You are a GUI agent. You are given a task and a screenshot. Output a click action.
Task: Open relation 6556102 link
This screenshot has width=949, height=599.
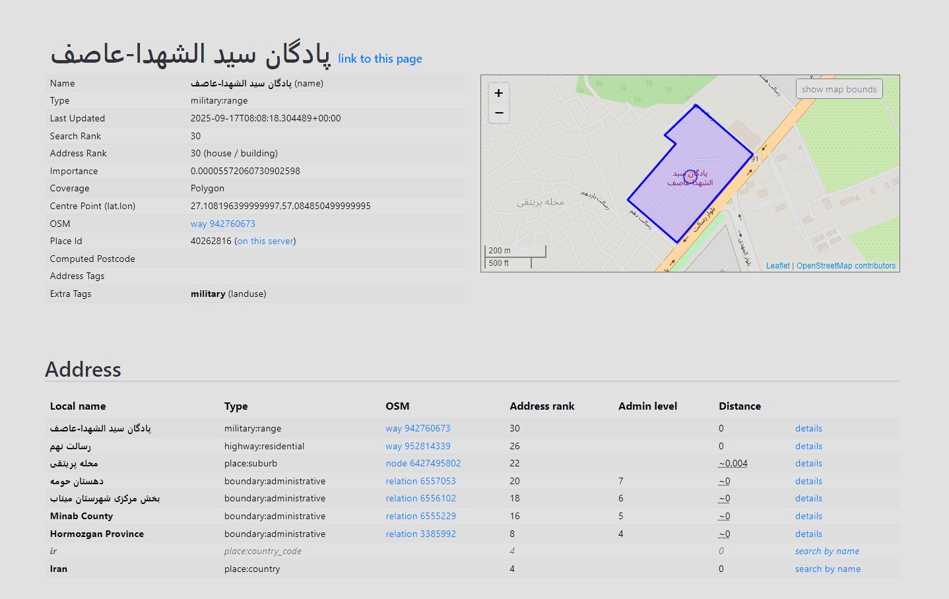point(421,498)
